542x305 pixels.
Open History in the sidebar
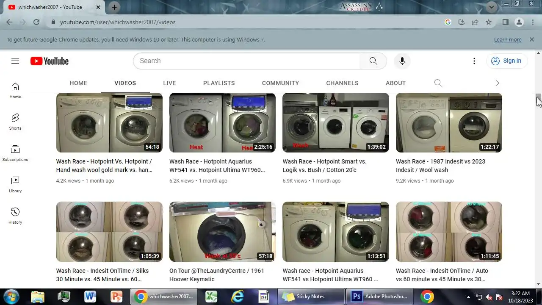15,216
